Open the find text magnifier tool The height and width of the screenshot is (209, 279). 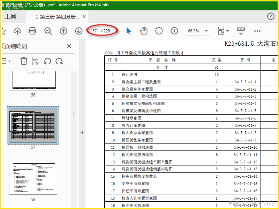coord(48,31)
